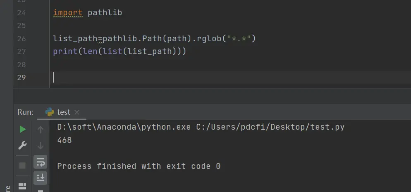Click the 468 output value

pyautogui.click(x=65, y=140)
